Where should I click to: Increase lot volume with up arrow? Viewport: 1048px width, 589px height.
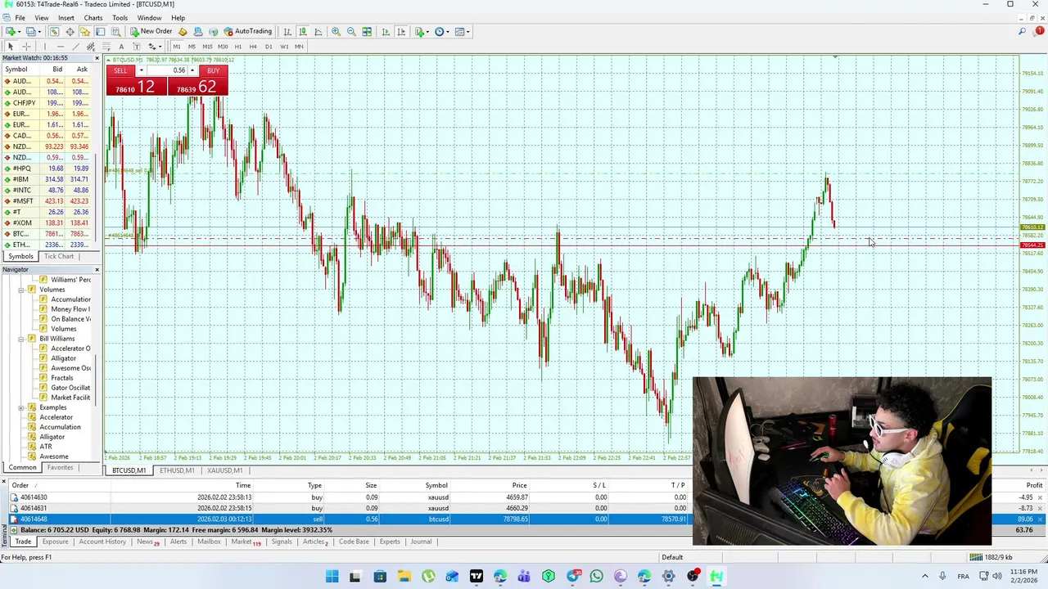[192, 71]
